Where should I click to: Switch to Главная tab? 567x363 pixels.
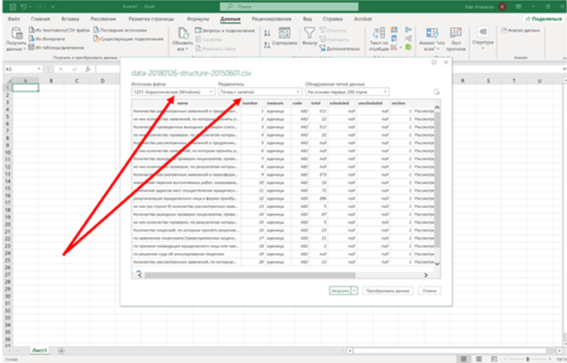[40, 19]
